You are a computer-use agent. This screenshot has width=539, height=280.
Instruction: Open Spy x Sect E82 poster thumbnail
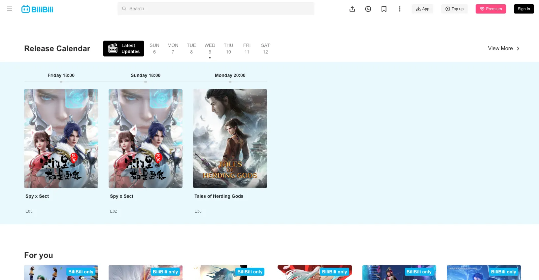pyautogui.click(x=146, y=138)
